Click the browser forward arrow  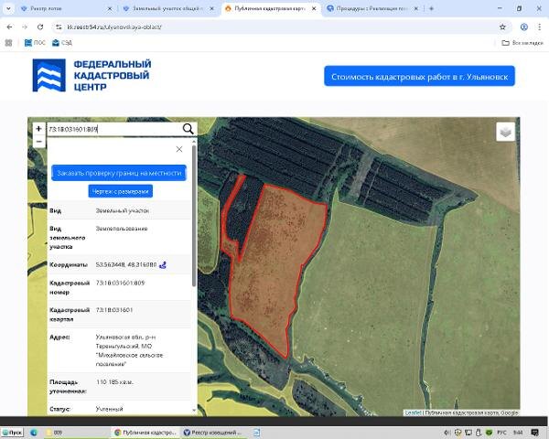click(x=25, y=27)
